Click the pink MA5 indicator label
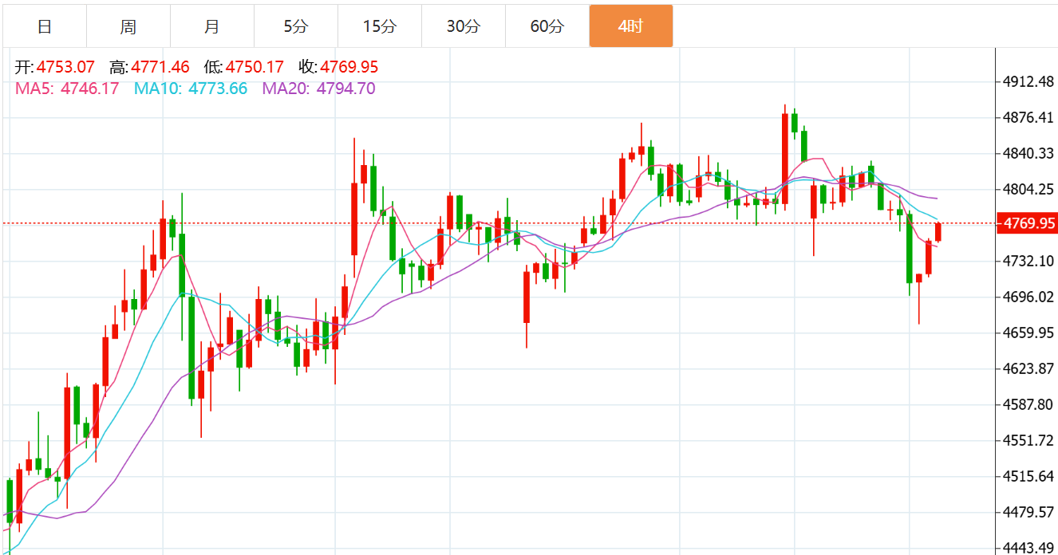The width and height of the screenshot is (1058, 555). click(x=67, y=89)
